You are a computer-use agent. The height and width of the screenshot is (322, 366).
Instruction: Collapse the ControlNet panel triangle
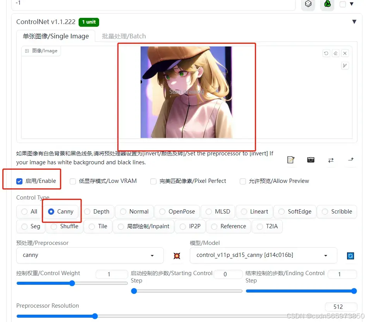coord(354,22)
